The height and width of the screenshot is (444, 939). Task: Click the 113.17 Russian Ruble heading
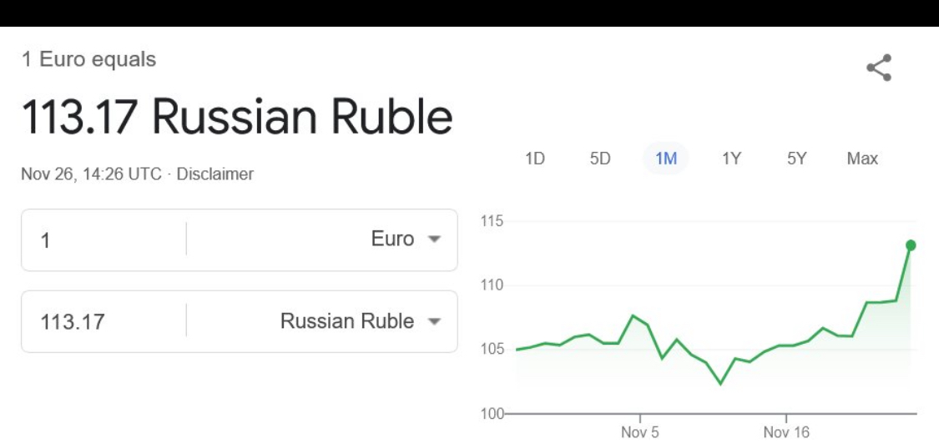[236, 118]
